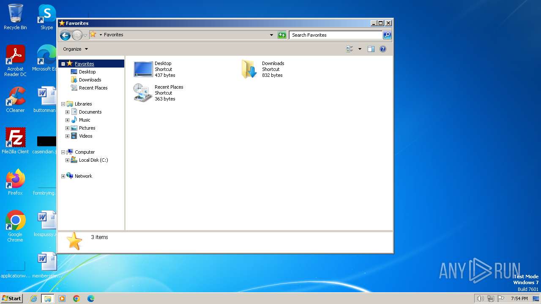Screen dimensions: 541x304
Task: Select Local Disk (C:)
Action: point(93,160)
